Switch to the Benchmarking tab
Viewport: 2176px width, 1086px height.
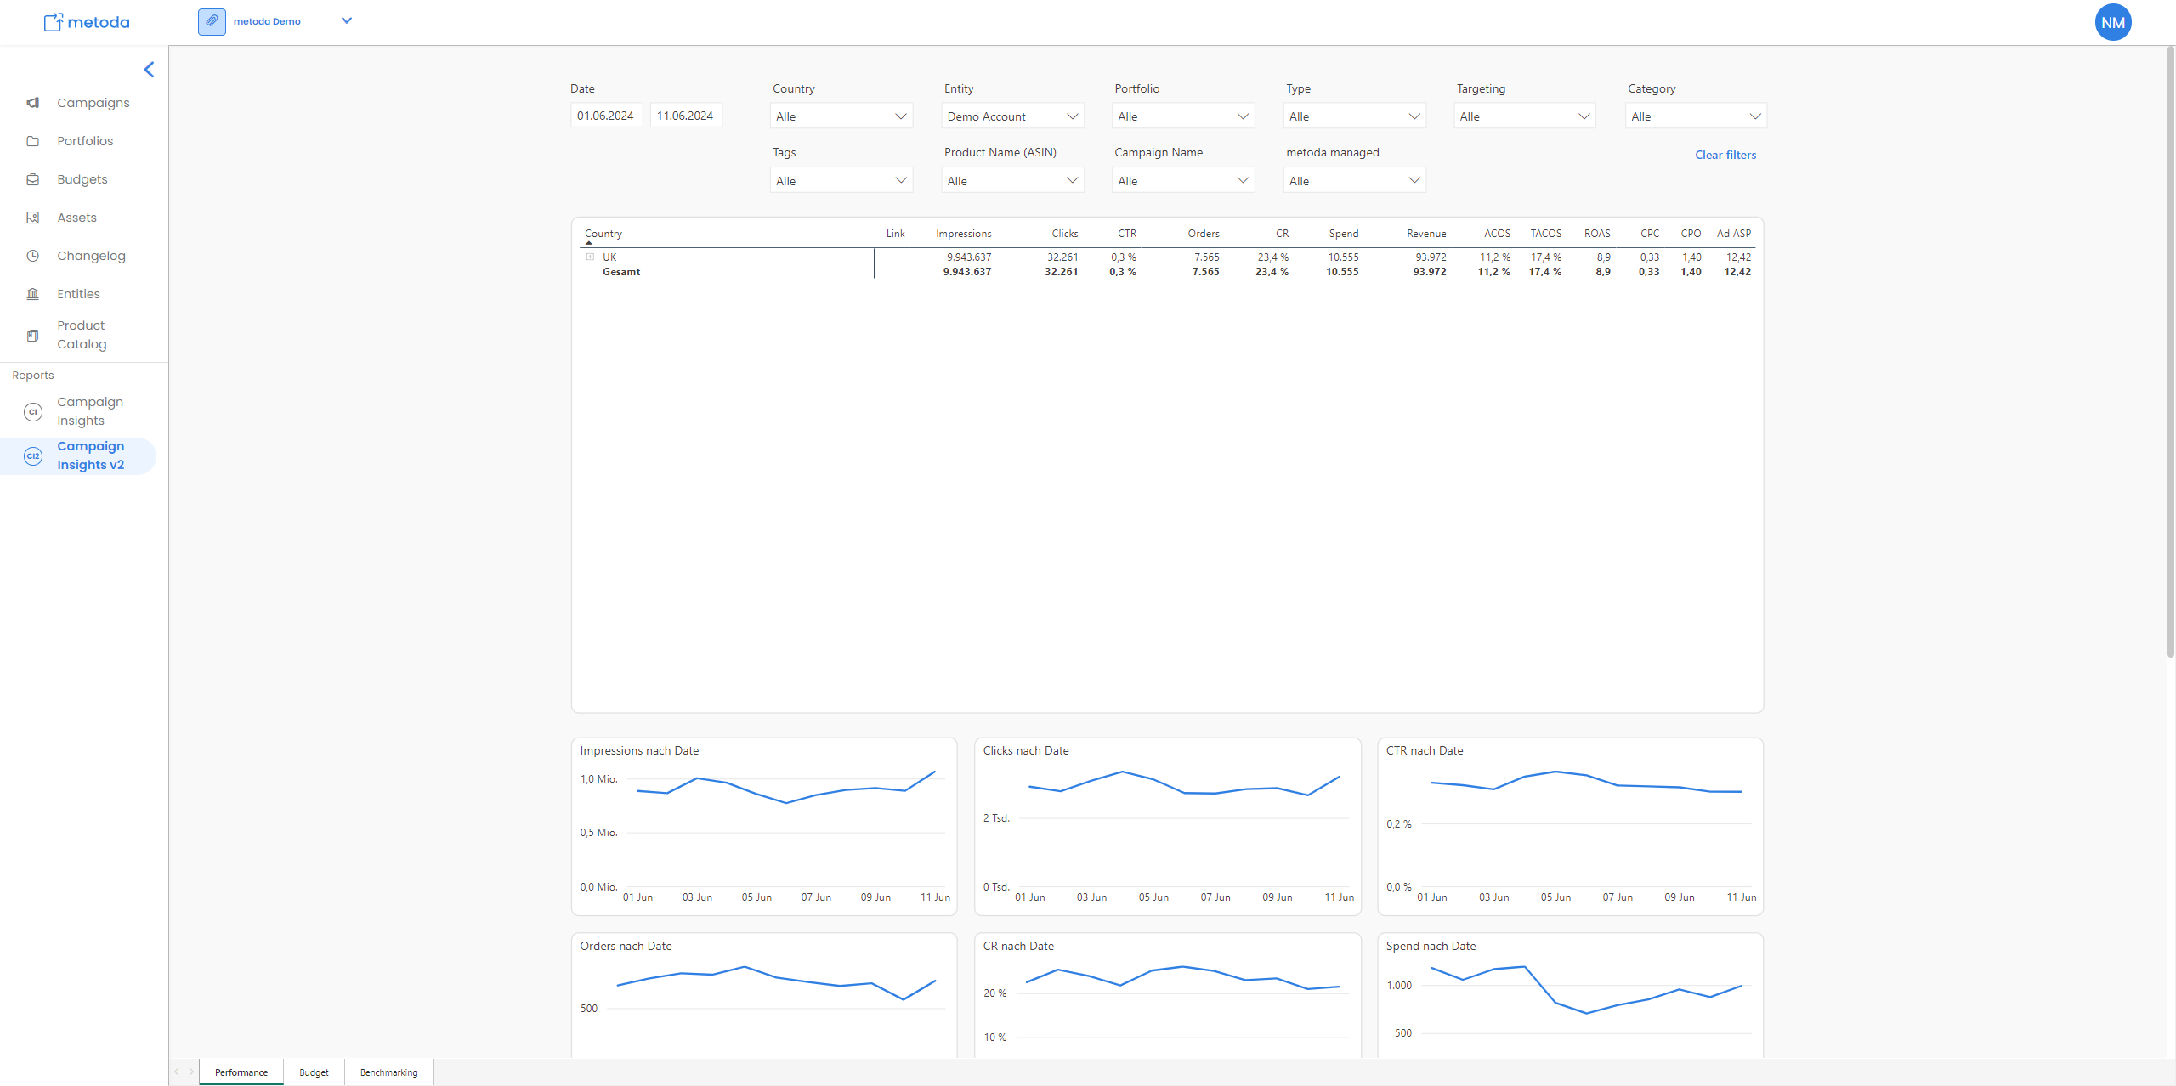pos(388,1072)
